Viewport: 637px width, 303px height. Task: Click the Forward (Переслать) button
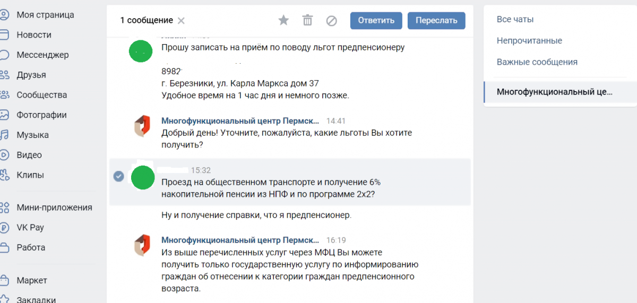[436, 21]
